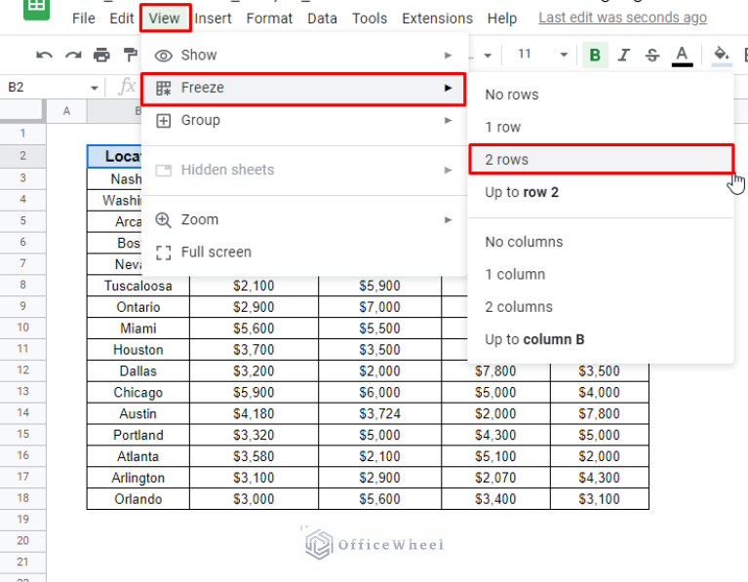748x582 pixels.
Task: Select the cell containing Orlando
Action: [138, 499]
